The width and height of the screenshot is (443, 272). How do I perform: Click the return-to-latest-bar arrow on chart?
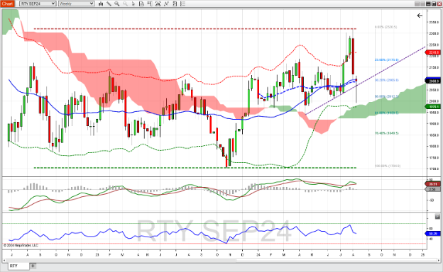(x=420, y=16)
